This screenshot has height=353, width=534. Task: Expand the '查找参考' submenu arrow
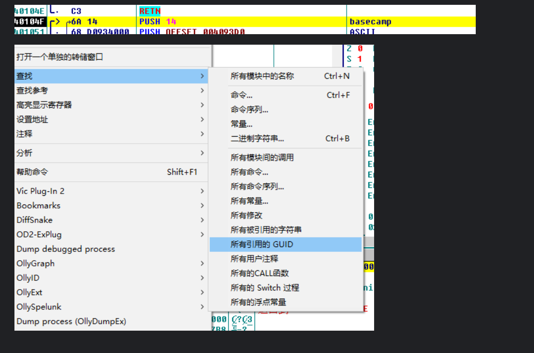tap(202, 91)
